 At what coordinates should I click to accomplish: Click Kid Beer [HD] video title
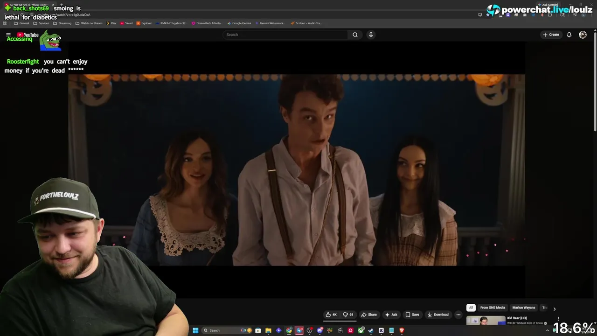pos(517,318)
